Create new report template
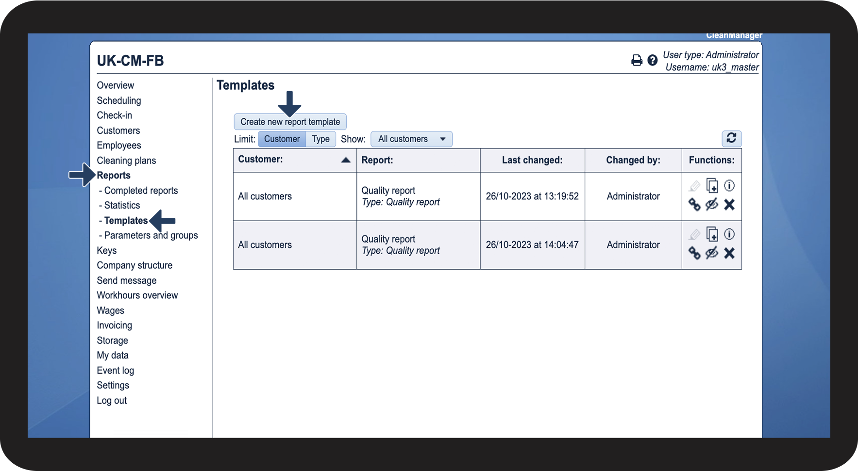The image size is (858, 471). point(290,122)
